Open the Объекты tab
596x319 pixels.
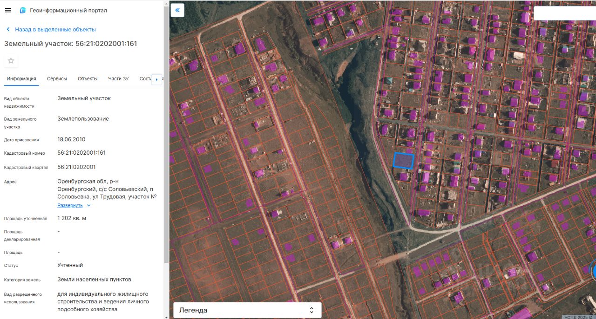(x=88, y=79)
